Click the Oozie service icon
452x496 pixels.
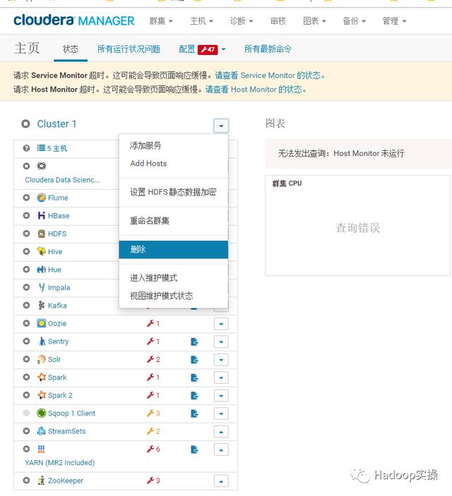(41, 323)
